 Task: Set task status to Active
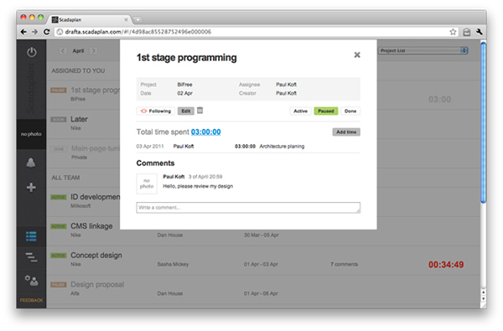[x=301, y=111]
